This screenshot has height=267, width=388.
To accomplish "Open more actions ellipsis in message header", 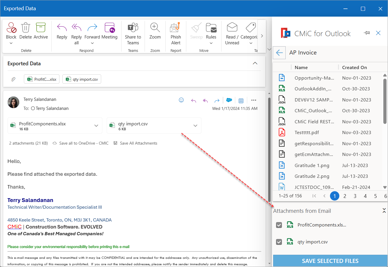I will click(x=254, y=100).
